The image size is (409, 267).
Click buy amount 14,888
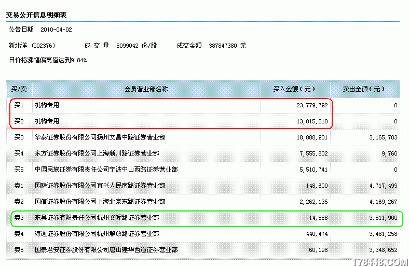point(319,218)
